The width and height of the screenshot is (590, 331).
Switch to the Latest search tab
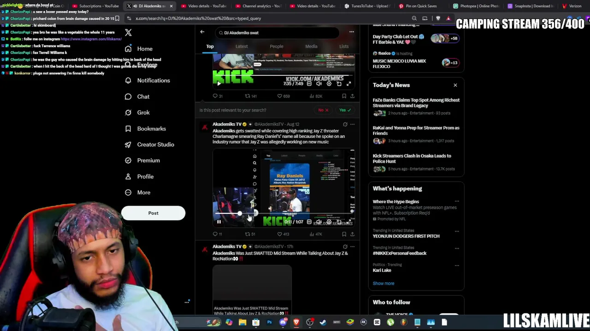pos(242,46)
